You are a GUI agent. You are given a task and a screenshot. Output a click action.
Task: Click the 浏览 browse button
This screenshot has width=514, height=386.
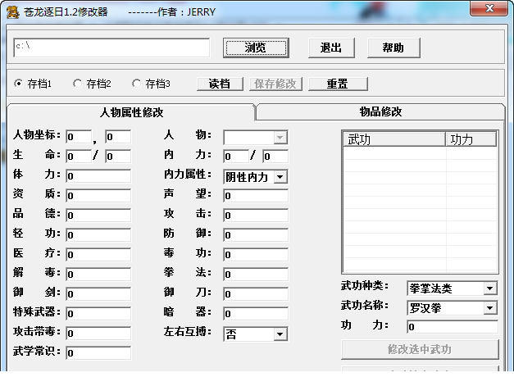click(x=255, y=48)
